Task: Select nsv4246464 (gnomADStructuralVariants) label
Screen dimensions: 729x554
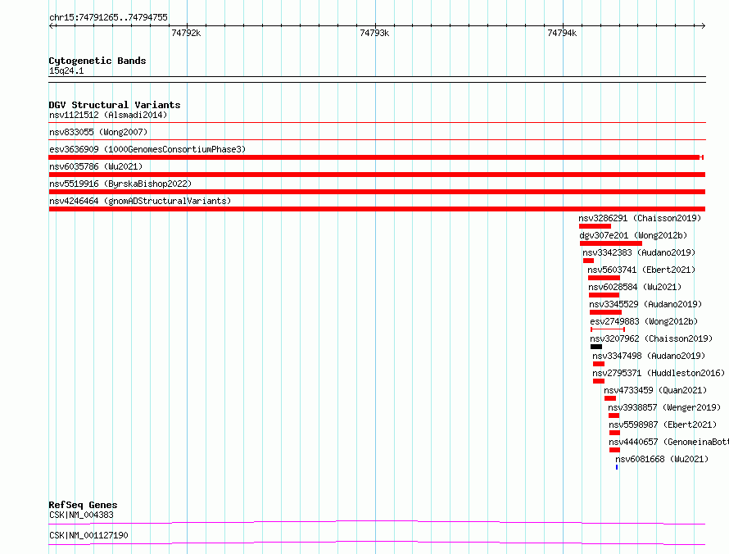Action: [x=140, y=201]
